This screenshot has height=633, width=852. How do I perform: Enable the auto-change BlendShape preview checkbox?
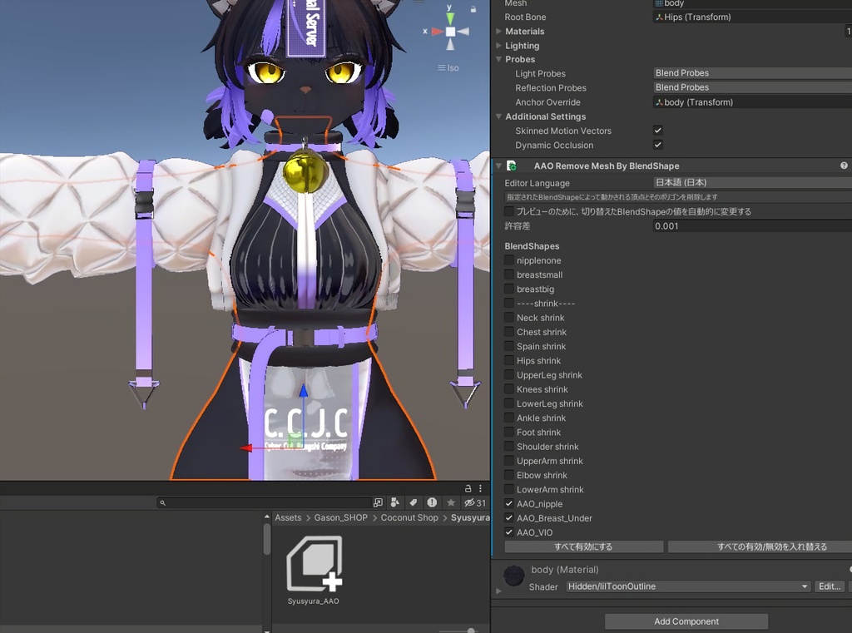(x=509, y=211)
